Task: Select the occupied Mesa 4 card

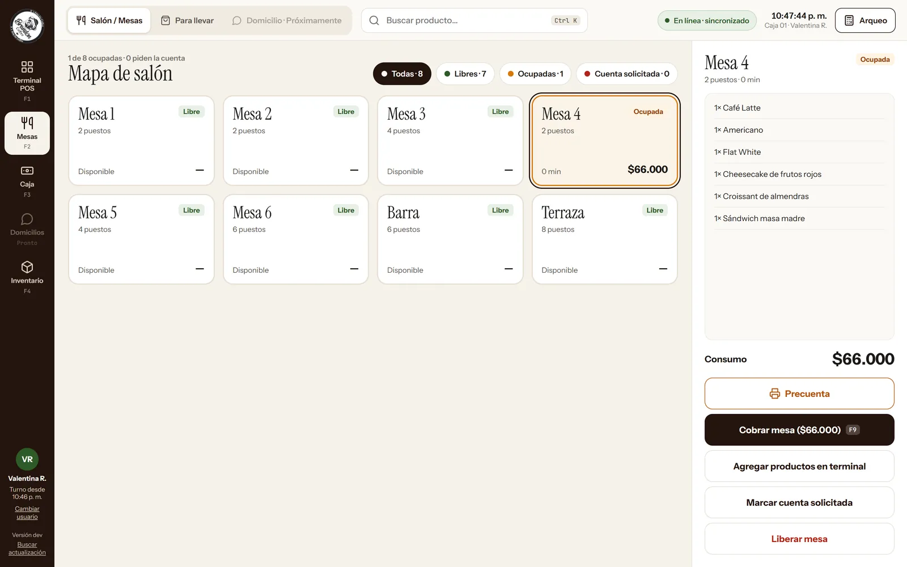Action: pyautogui.click(x=605, y=141)
